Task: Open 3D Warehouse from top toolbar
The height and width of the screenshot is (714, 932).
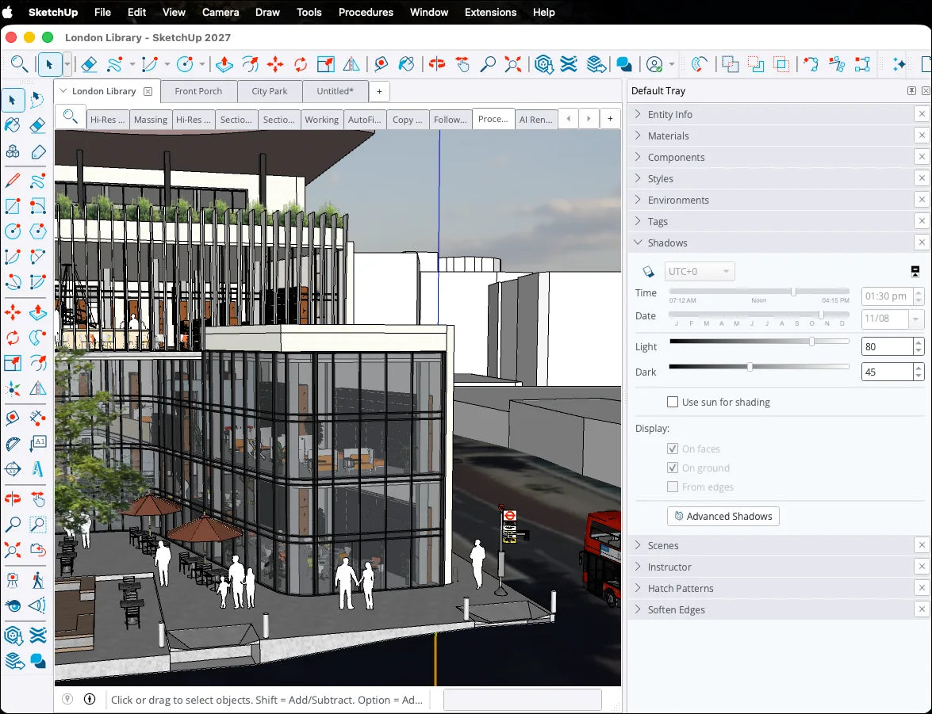Action: [x=544, y=64]
